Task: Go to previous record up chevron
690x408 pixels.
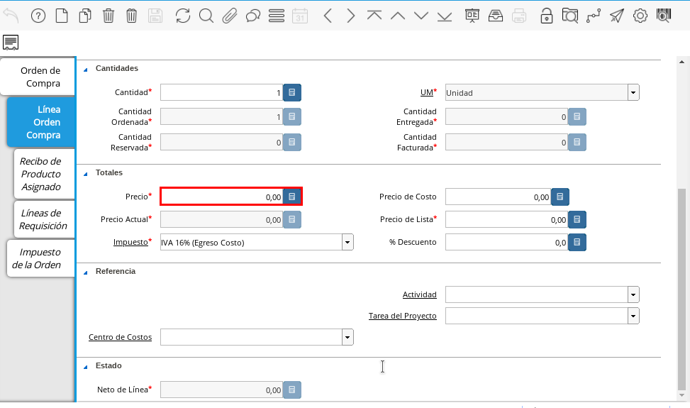Action: [398, 16]
